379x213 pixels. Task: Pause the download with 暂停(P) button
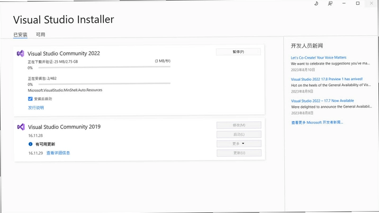(238, 52)
